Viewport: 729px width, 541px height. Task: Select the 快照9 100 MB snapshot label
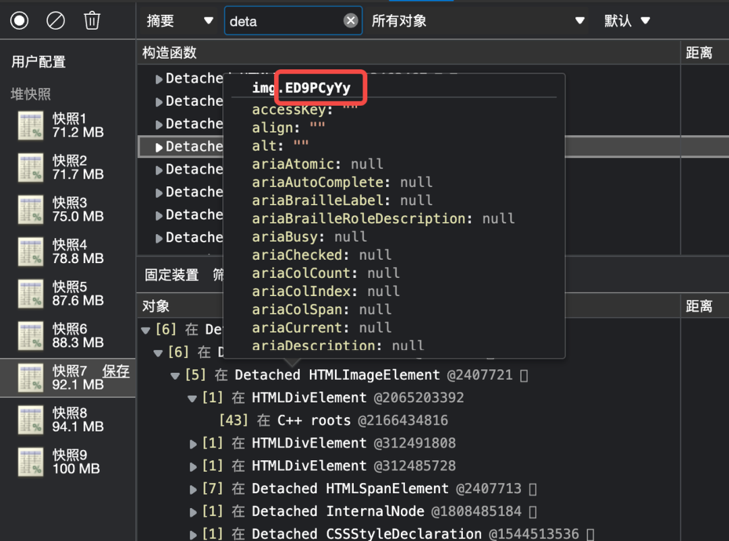click(x=76, y=461)
